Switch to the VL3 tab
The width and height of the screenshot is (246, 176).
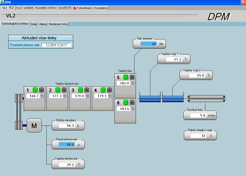[19, 8]
